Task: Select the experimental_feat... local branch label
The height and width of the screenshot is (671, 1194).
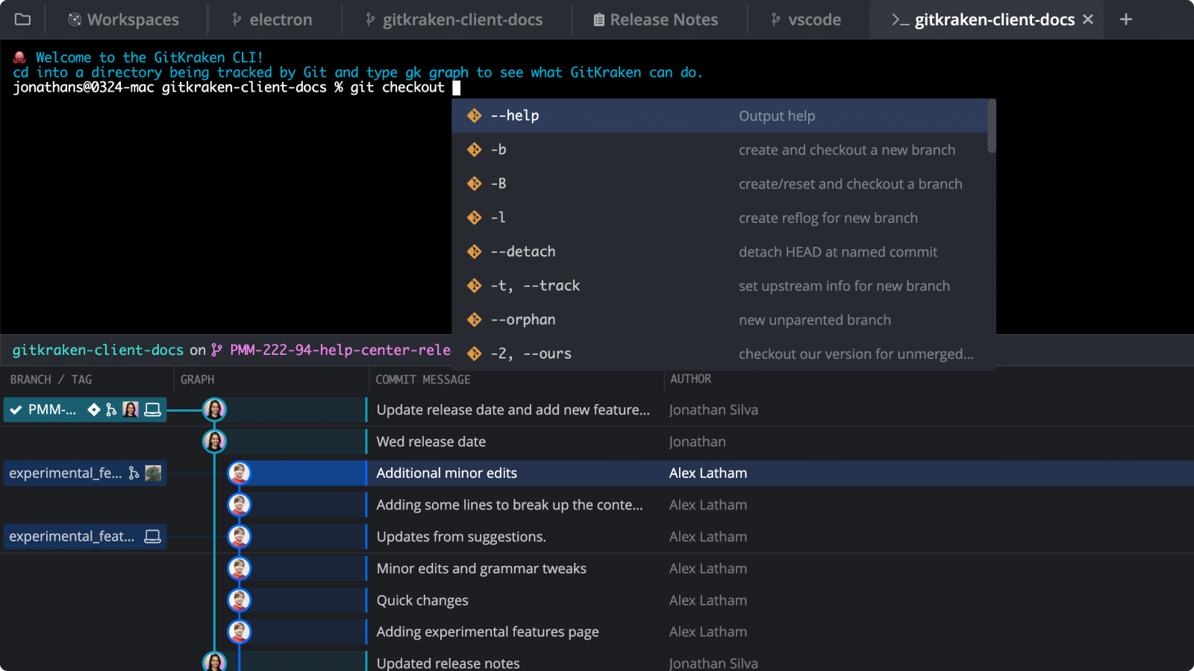Action: [x=85, y=536]
